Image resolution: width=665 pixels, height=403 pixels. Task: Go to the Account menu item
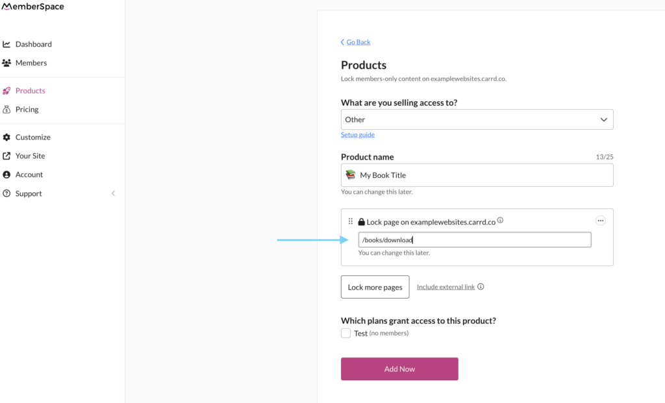click(29, 175)
